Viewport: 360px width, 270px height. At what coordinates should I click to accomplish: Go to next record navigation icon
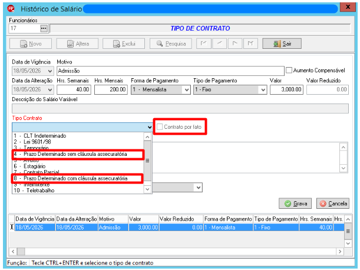[235, 44]
